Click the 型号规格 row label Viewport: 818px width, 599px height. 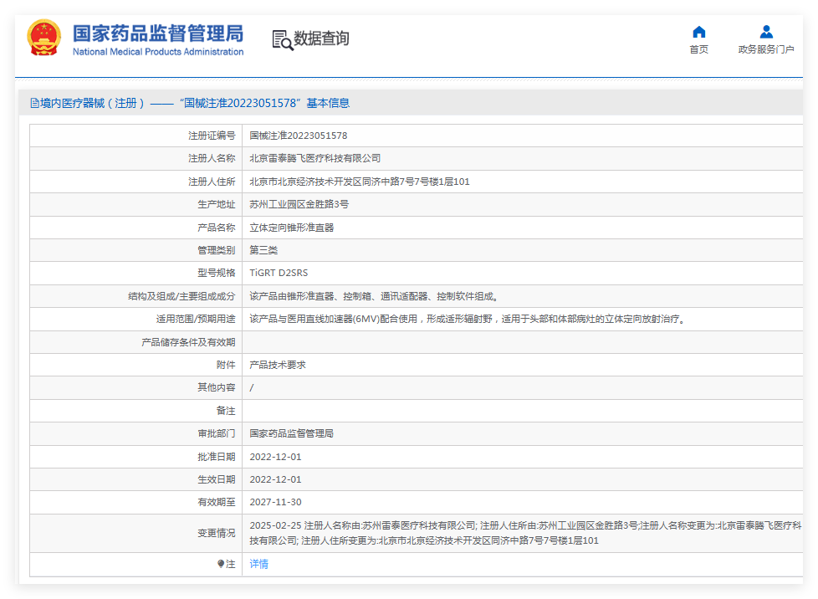pyautogui.click(x=217, y=273)
